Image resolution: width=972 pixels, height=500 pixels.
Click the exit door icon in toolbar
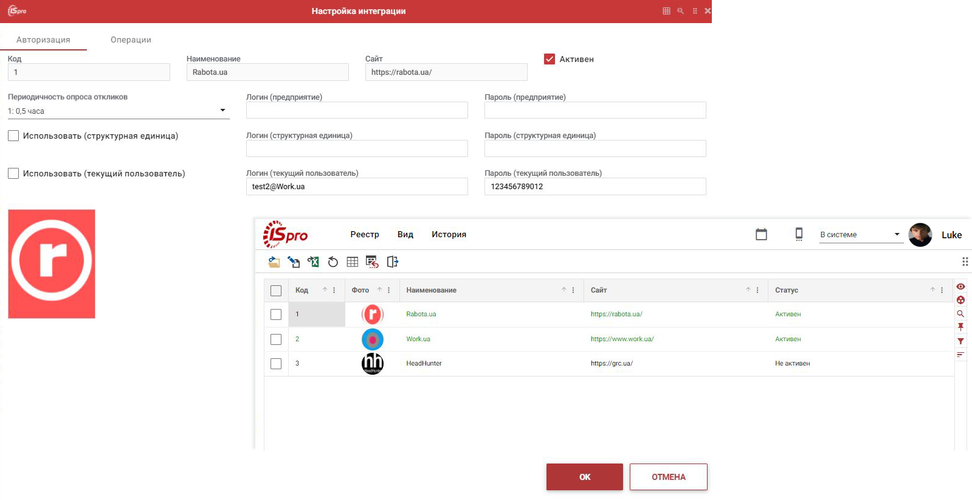393,262
